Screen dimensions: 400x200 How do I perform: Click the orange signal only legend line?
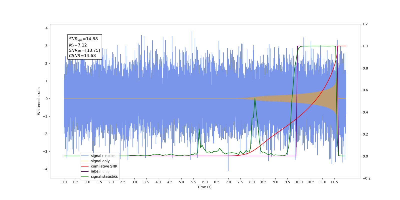85,161
